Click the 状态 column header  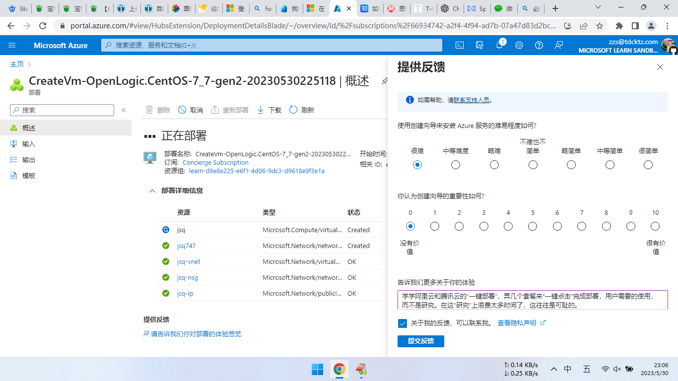tap(354, 212)
